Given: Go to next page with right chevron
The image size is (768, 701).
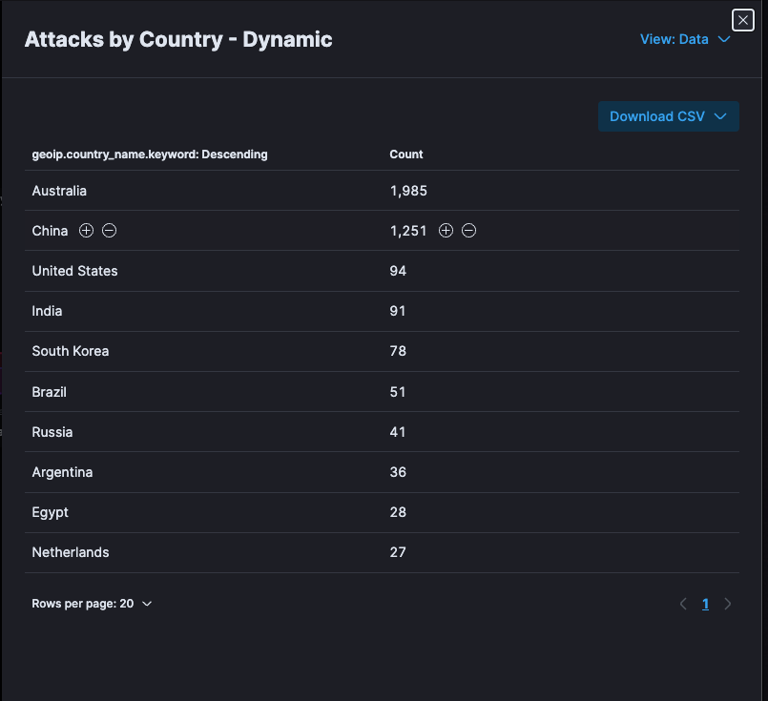Looking at the screenshot, I should click(728, 603).
